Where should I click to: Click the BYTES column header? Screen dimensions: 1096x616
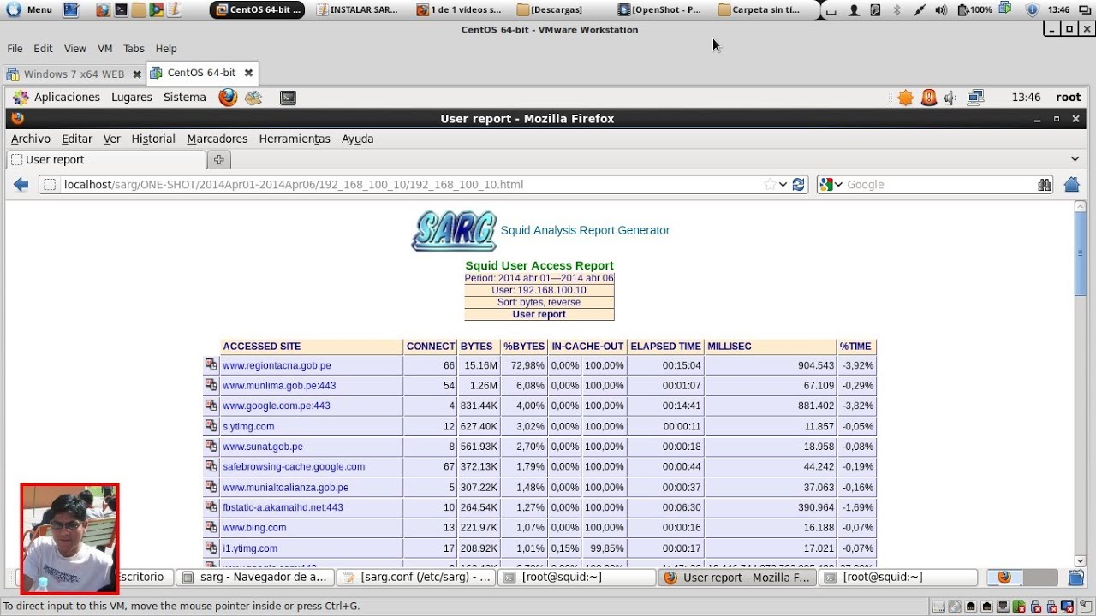point(478,346)
